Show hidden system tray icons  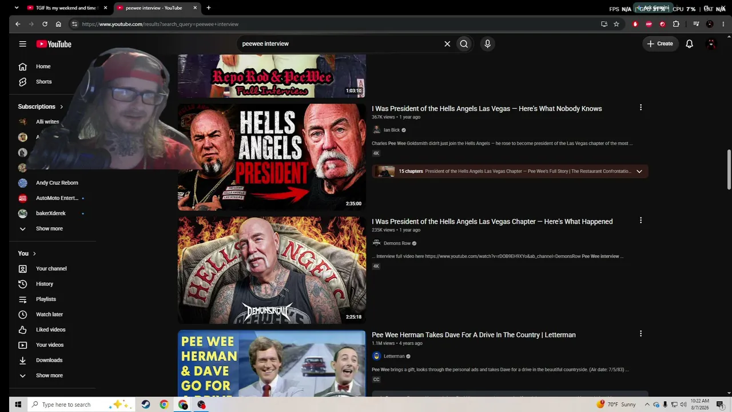pyautogui.click(x=647, y=405)
